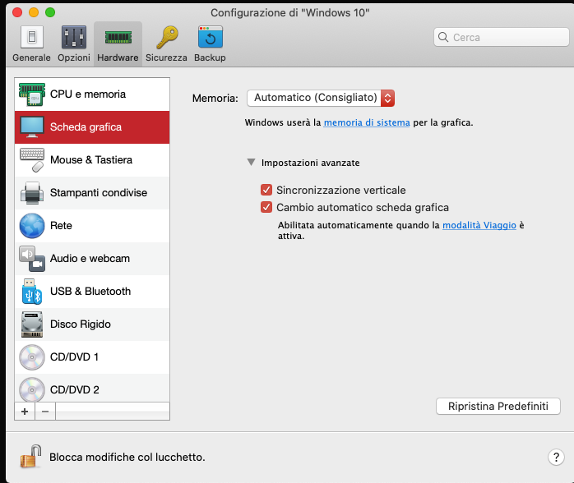Click the Audio e webcam speaker icon
Image resolution: width=574 pixels, height=483 pixels.
pos(32,259)
